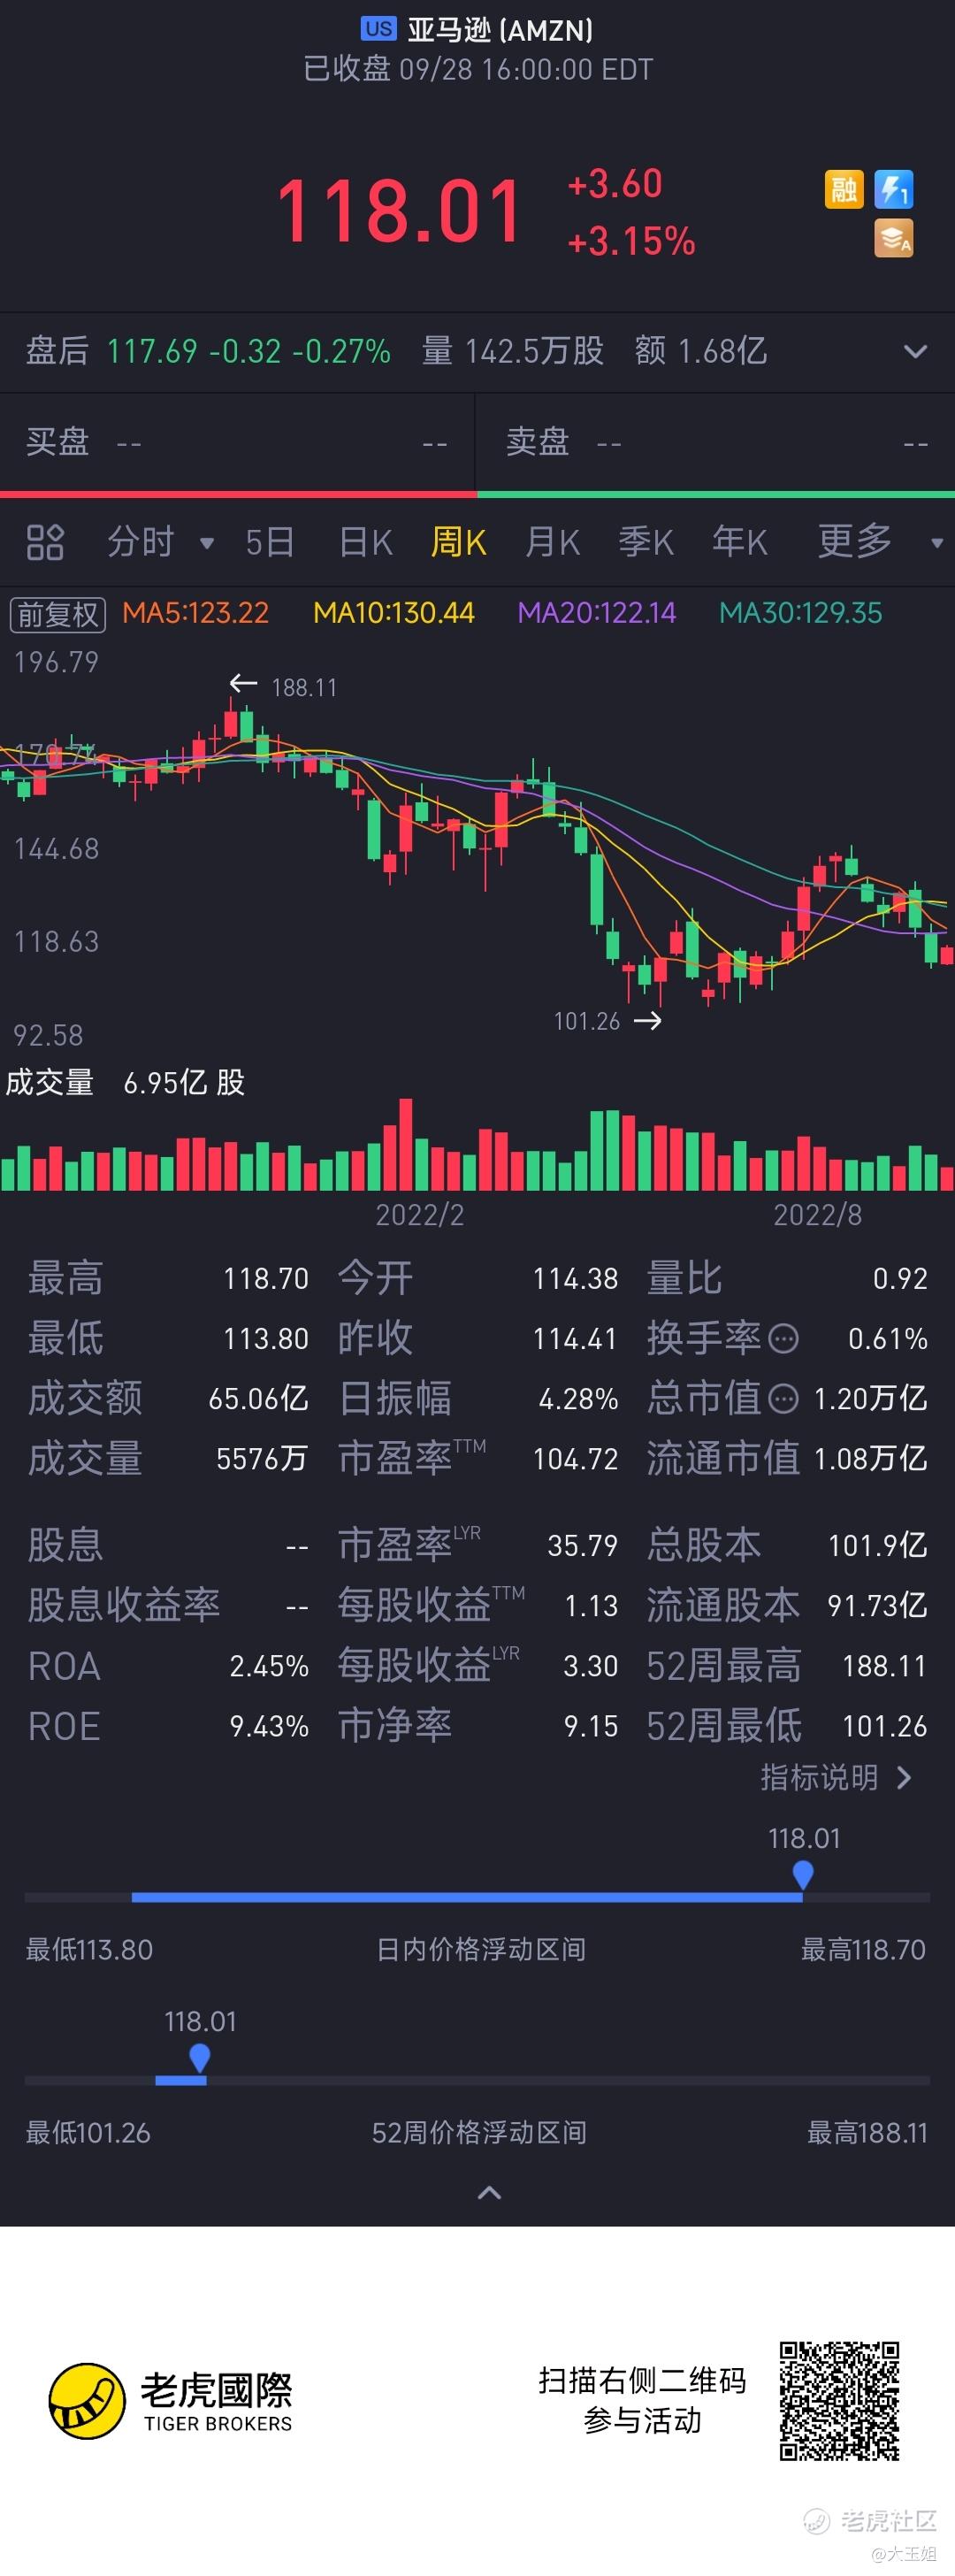Tap the orange stacked layers icon
The image size is (955, 2576).
coord(894,238)
